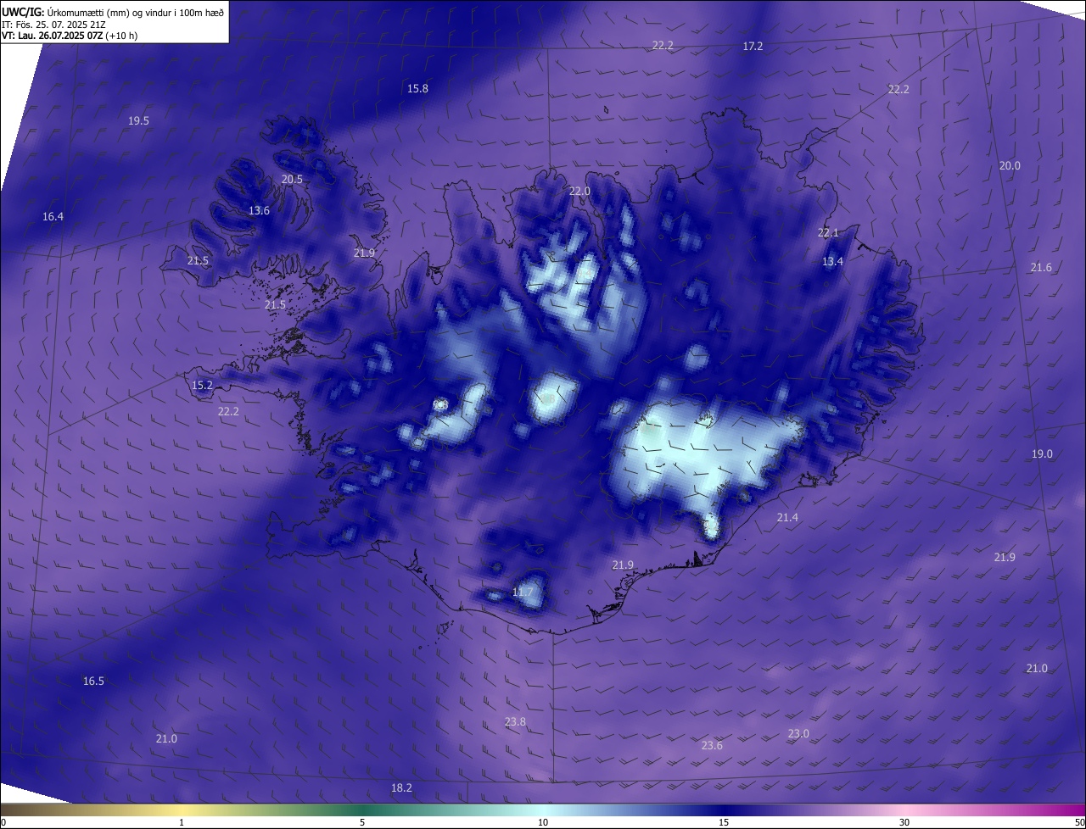Click the 21.0 value beside the 16.5 label
This screenshot has width=1086, height=829.
(x=166, y=739)
